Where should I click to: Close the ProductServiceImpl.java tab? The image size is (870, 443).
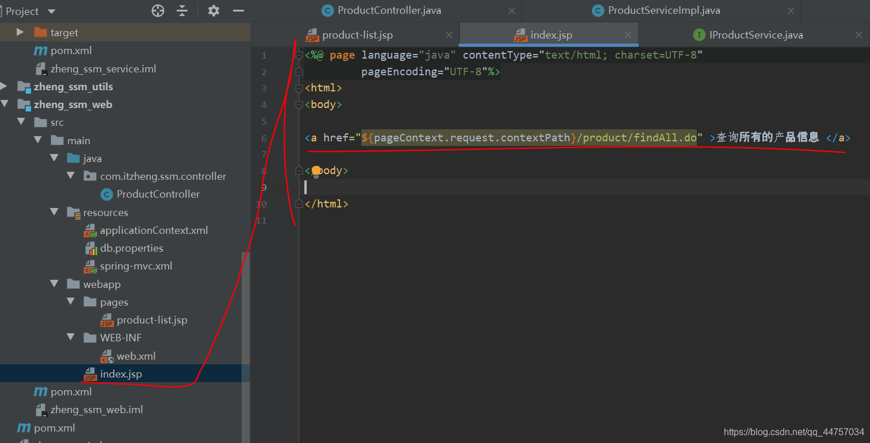pyautogui.click(x=791, y=11)
